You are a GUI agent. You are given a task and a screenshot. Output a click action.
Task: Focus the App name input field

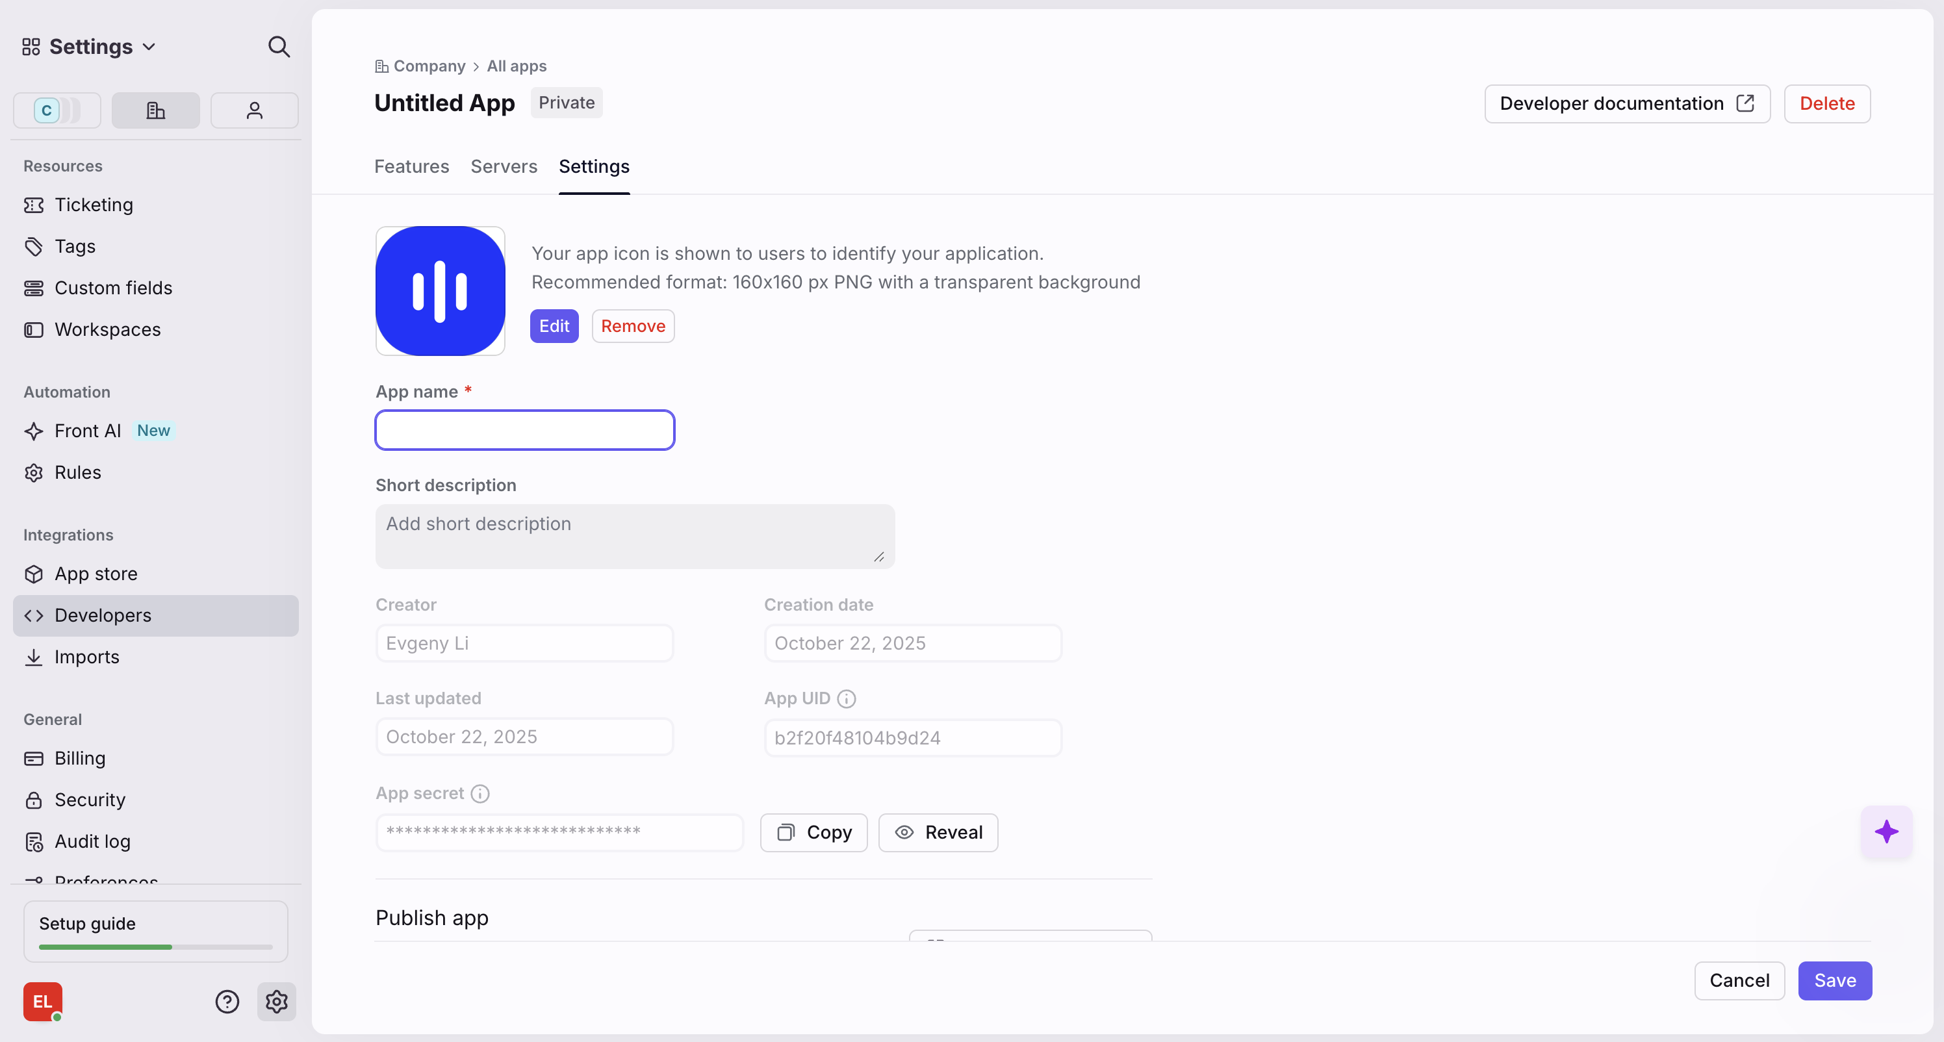click(524, 430)
